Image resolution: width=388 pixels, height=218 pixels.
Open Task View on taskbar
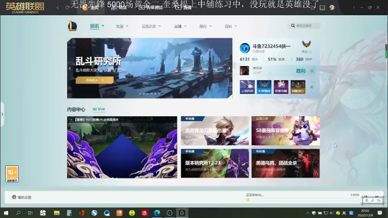click(30, 213)
